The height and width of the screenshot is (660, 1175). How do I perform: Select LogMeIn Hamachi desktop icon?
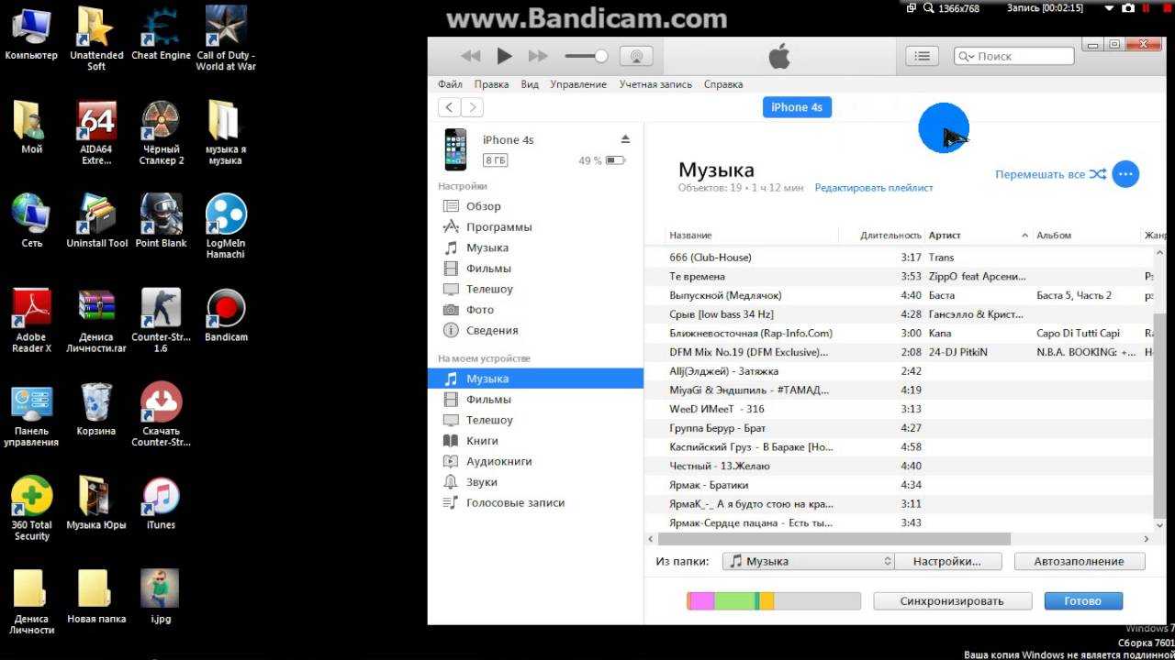(225, 225)
